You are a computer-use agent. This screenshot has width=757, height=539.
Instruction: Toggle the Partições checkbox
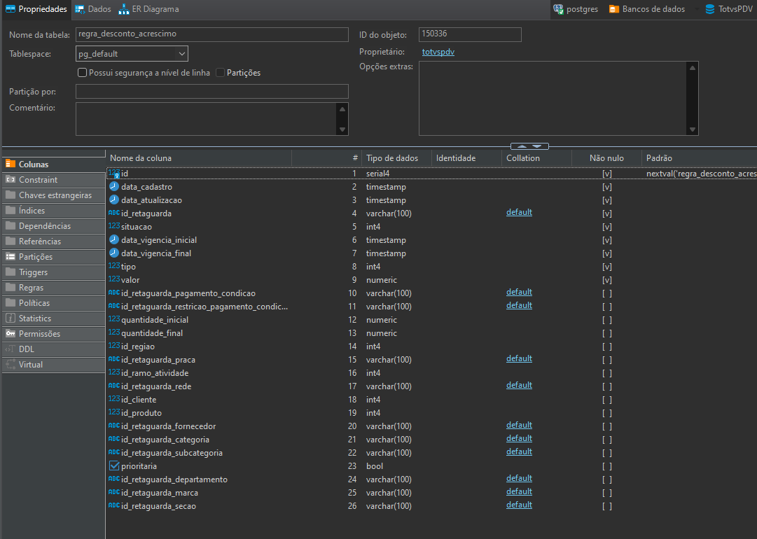pos(221,73)
